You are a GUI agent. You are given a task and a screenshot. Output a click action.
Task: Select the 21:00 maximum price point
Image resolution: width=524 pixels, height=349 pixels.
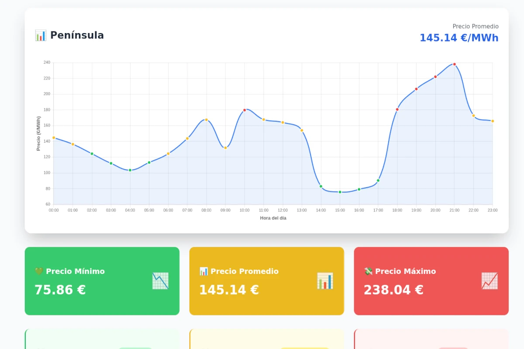[x=455, y=64]
